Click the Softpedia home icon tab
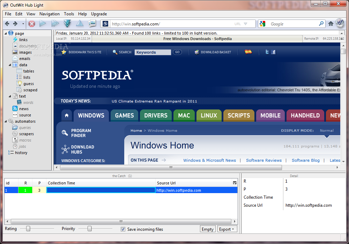The width and height of the screenshot is (349, 244). click(x=67, y=116)
